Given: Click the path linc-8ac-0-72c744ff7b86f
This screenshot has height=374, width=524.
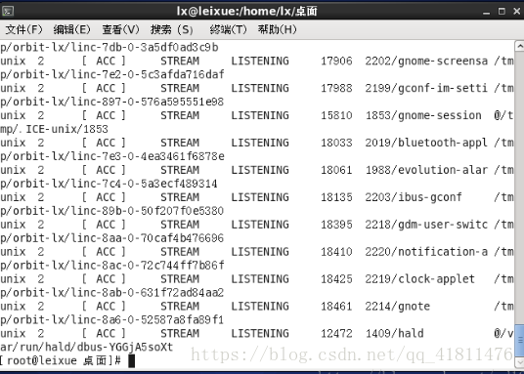Looking at the screenshot, I should pos(148,266).
